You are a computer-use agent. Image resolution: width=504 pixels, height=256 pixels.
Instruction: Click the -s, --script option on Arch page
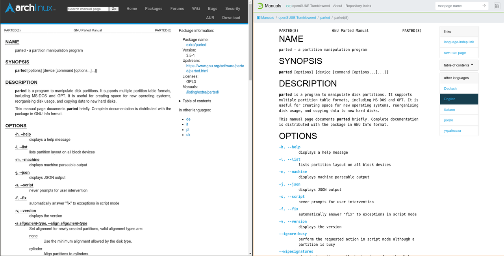(x=24, y=185)
